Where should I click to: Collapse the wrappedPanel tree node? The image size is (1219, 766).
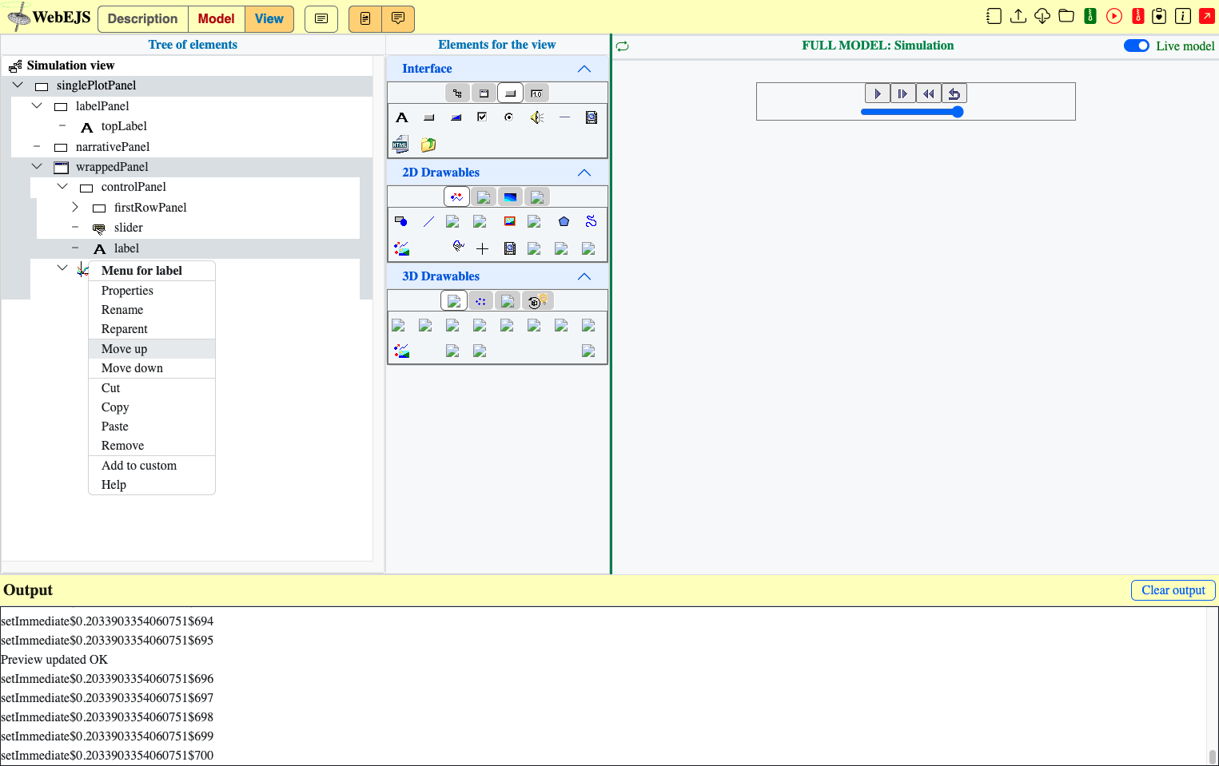click(x=37, y=166)
